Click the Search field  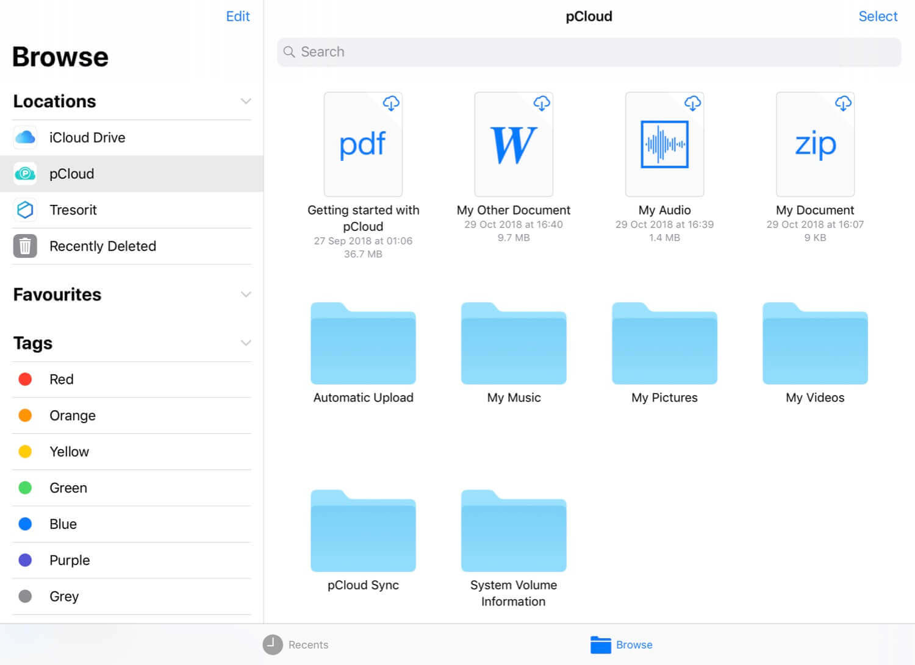click(x=589, y=52)
